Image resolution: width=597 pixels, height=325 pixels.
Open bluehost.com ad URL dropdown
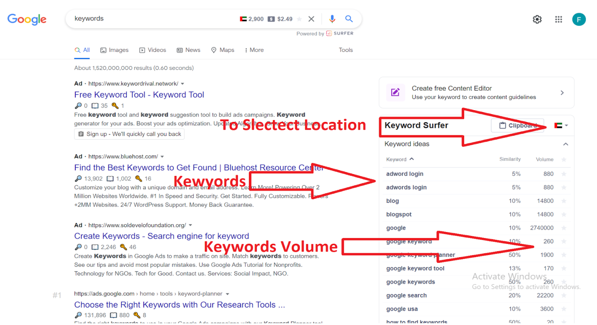tap(162, 156)
